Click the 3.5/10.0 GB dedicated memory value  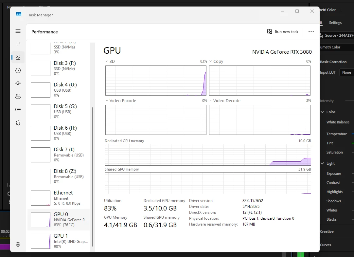[x=160, y=208]
